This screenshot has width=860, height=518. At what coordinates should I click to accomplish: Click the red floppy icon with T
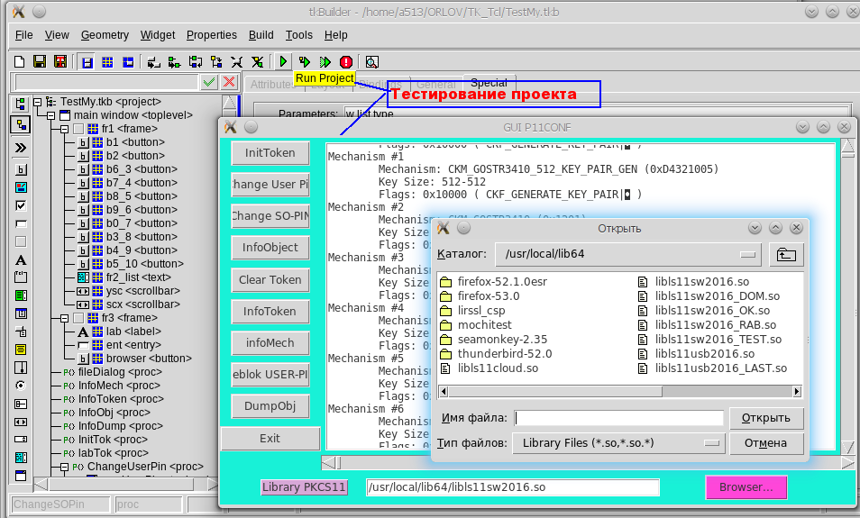(x=60, y=61)
